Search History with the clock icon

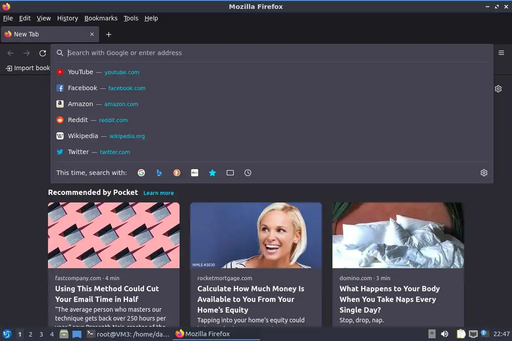point(248,173)
